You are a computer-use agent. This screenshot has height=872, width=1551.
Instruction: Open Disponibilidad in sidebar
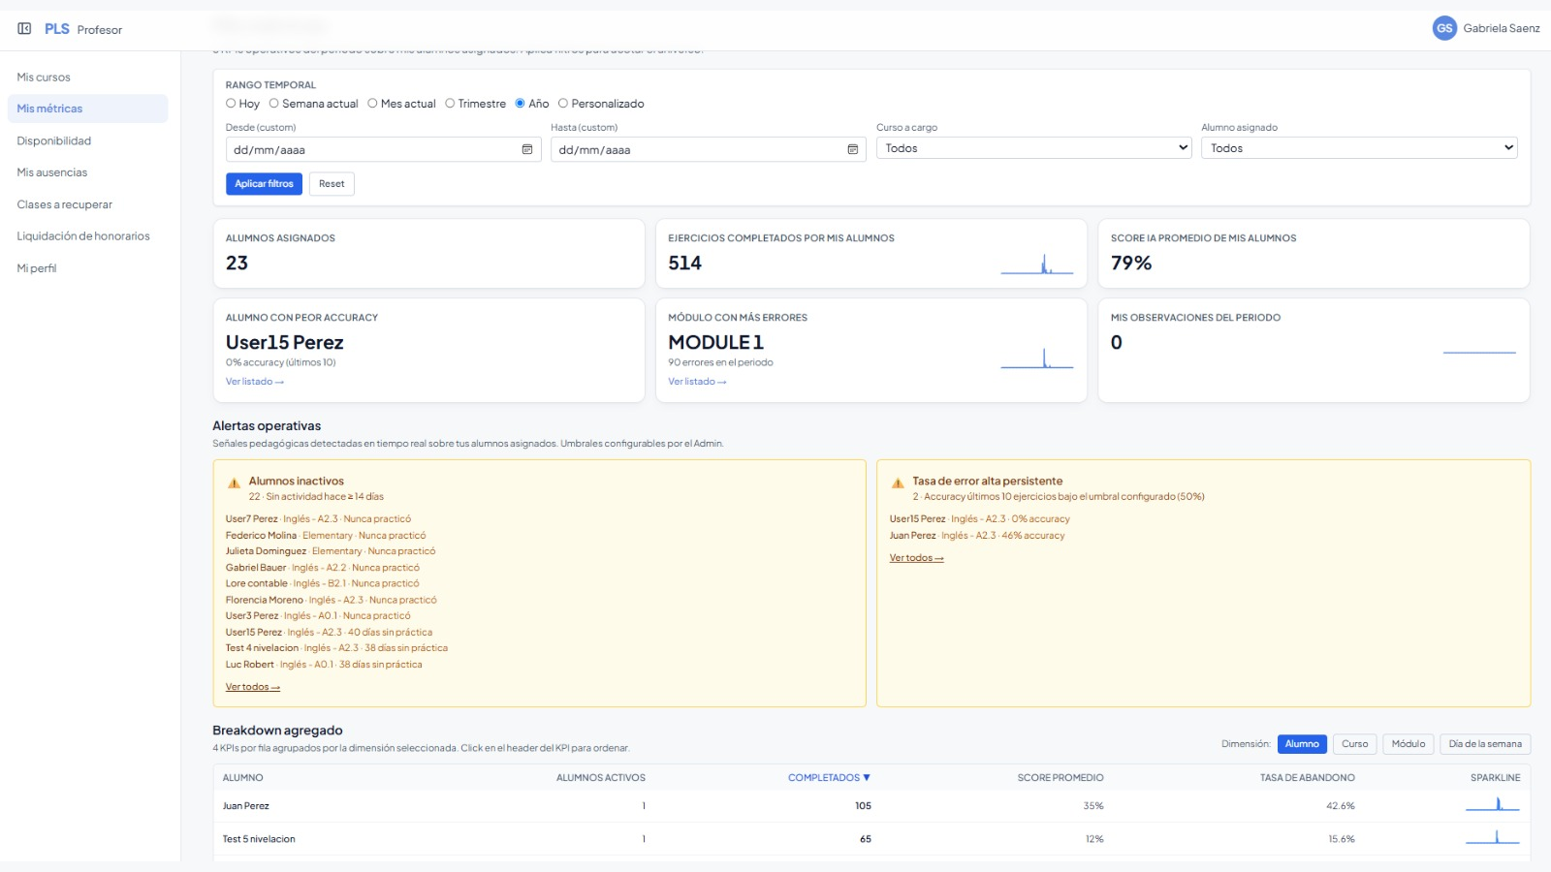tap(54, 141)
